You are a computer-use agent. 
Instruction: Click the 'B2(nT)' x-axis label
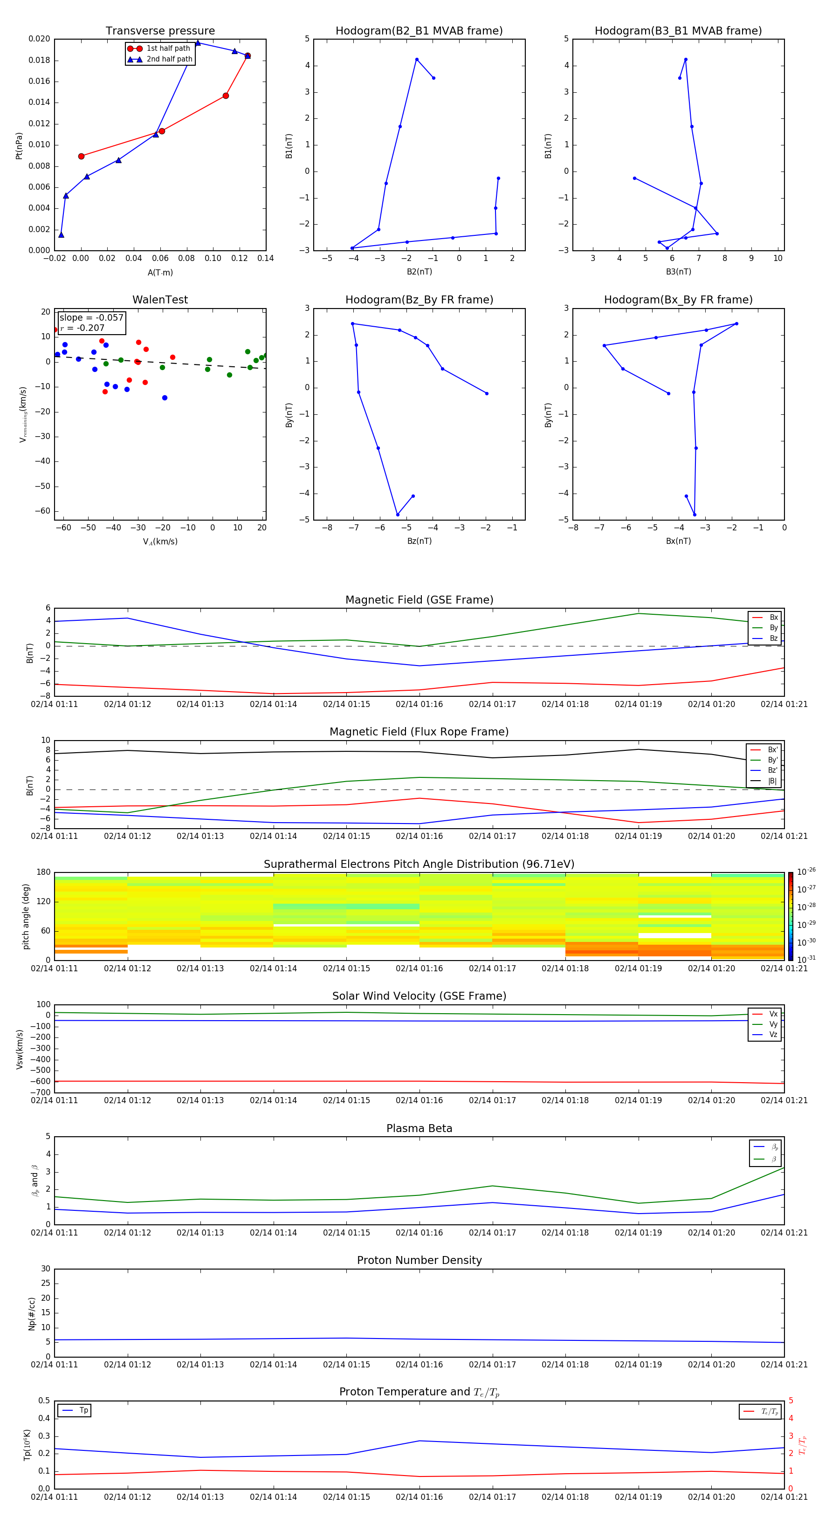coord(419,272)
